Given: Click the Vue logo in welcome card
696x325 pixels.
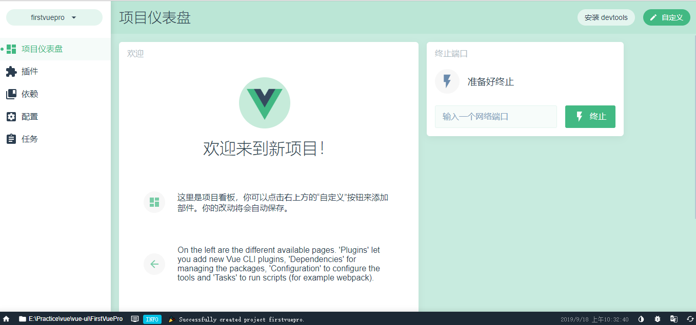Looking at the screenshot, I should tap(265, 102).
